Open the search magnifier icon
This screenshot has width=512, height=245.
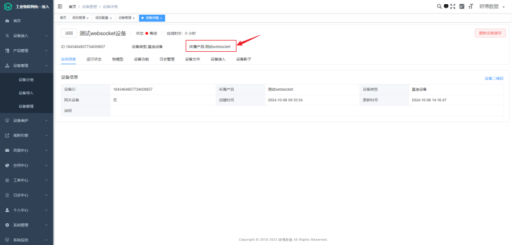point(439,6)
